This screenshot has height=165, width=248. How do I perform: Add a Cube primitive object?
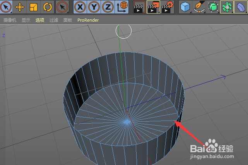[185, 7]
